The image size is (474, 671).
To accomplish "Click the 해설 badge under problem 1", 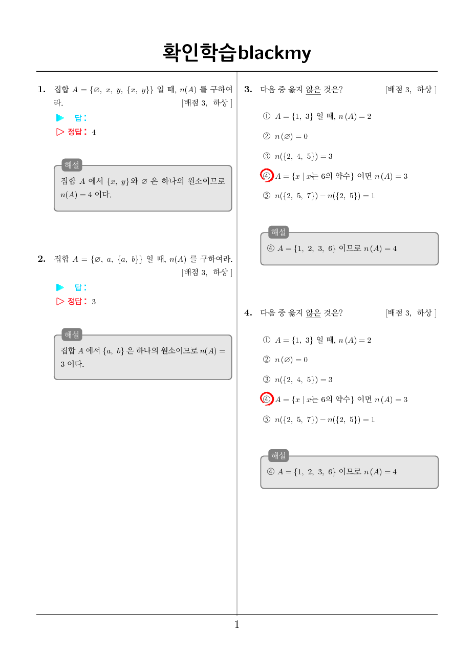I will click(x=72, y=165).
